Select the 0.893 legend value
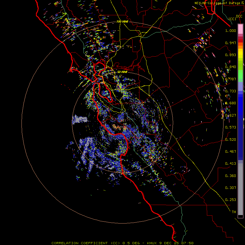245x245 pixels. coord(231,55)
